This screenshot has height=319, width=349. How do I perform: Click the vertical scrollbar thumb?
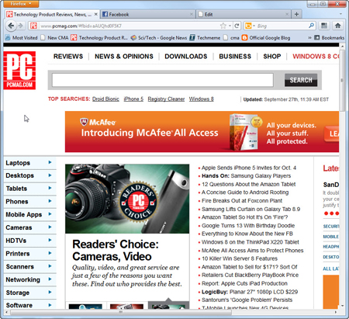(342, 80)
